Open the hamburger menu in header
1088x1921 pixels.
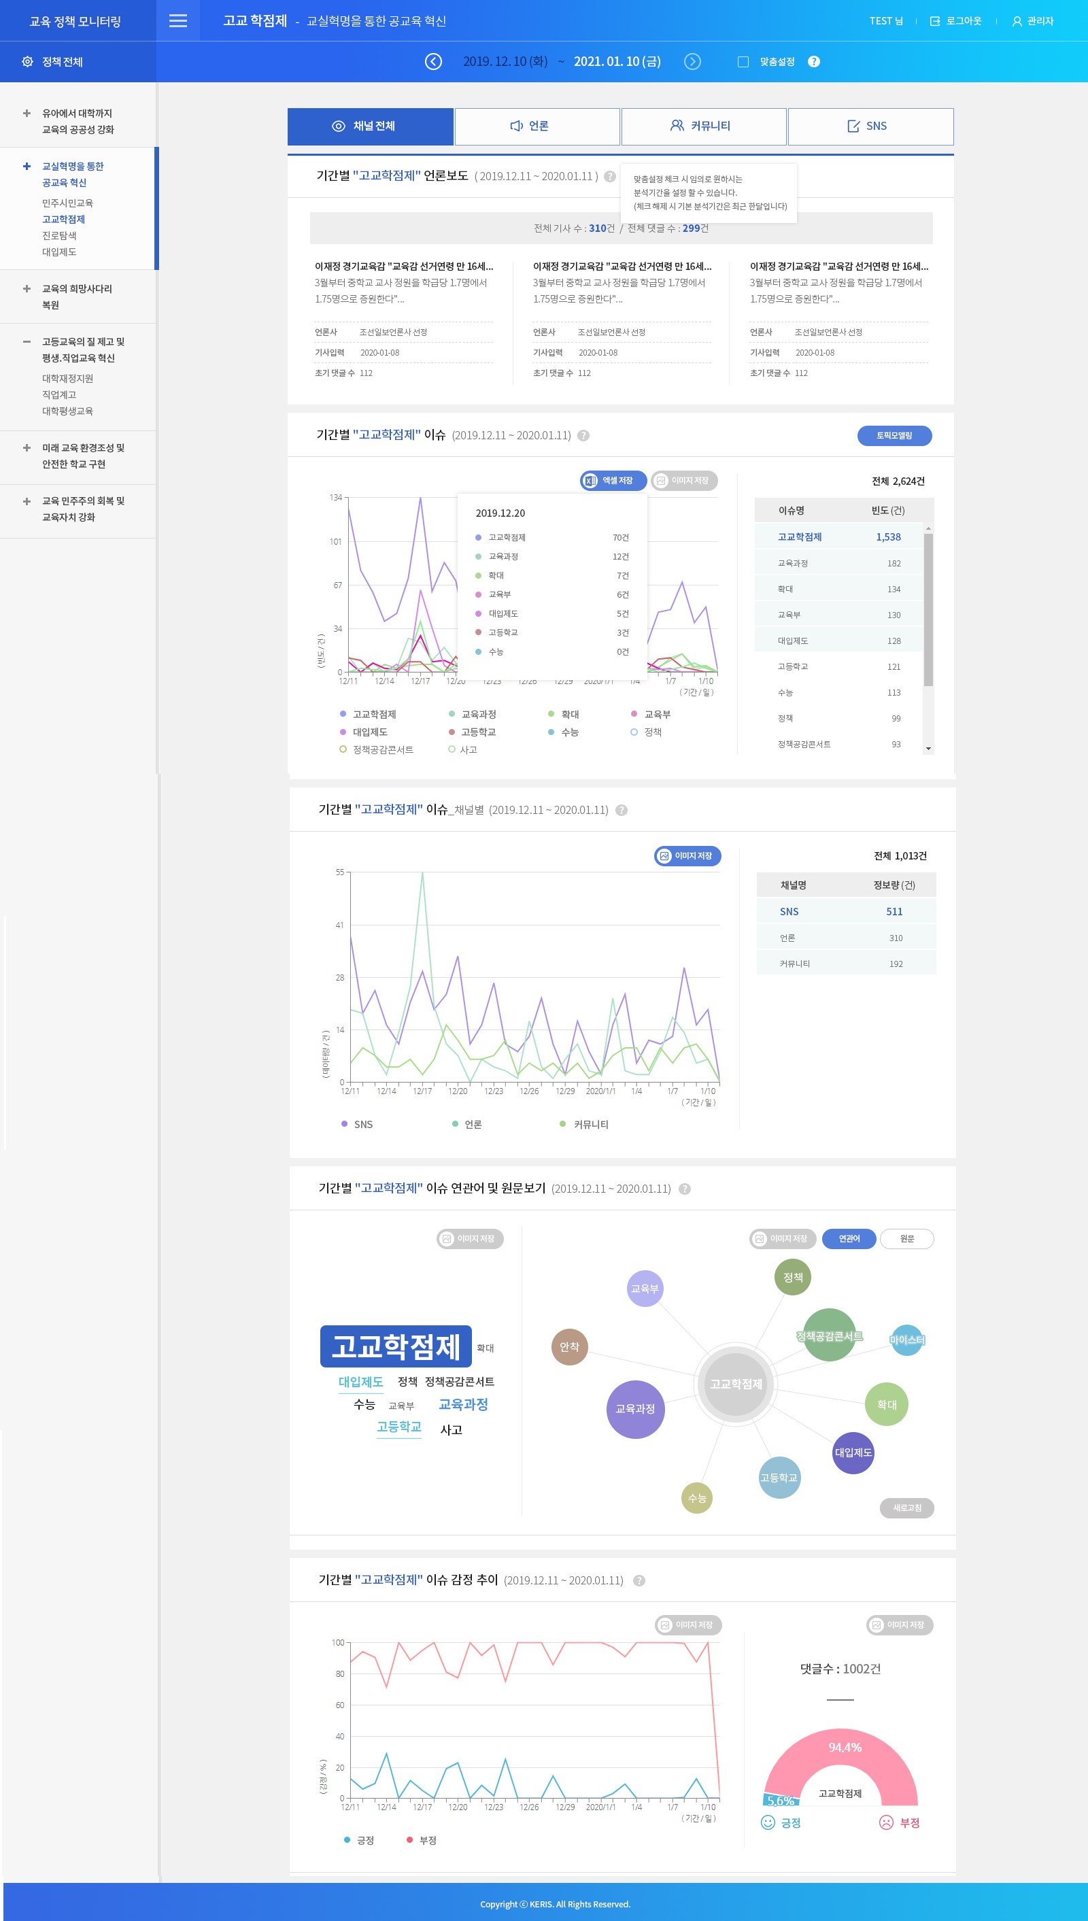click(x=178, y=21)
